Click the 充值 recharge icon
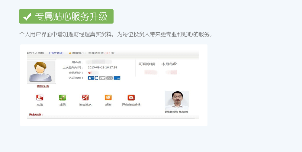Screen dimensions: 302x152 point(40,98)
